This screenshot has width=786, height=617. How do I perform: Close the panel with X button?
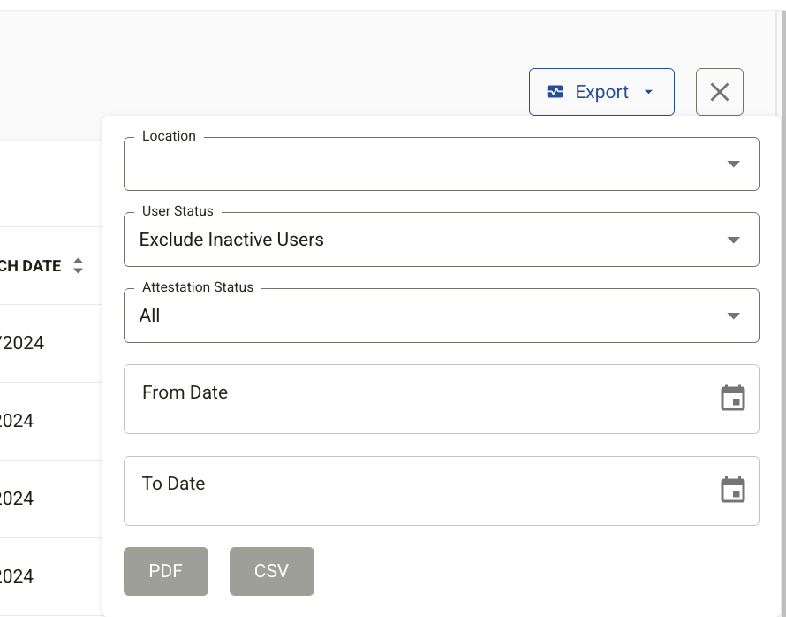(x=720, y=92)
